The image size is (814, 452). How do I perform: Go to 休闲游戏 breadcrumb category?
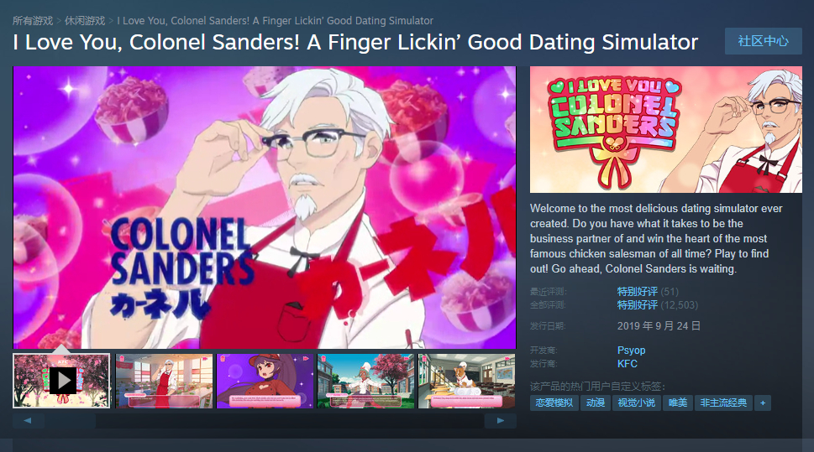[x=85, y=21]
